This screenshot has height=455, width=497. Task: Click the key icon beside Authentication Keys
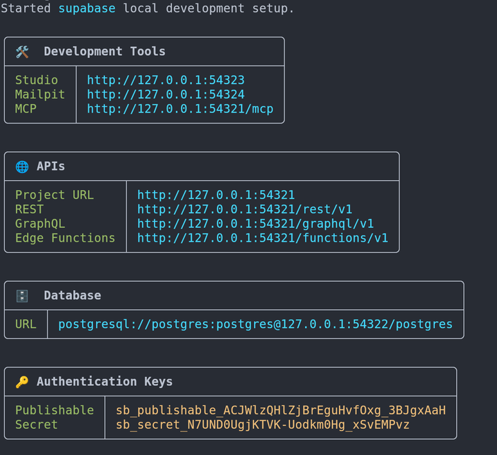click(x=22, y=382)
